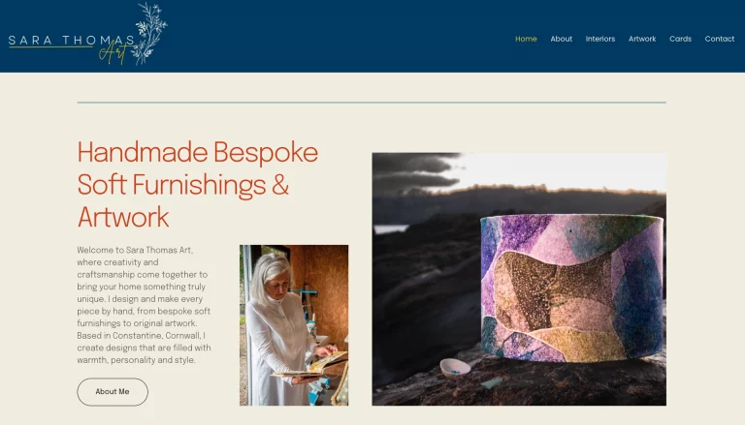Viewport: 745px width, 425px height.
Task: Open the Home navigation link
Action: point(526,39)
